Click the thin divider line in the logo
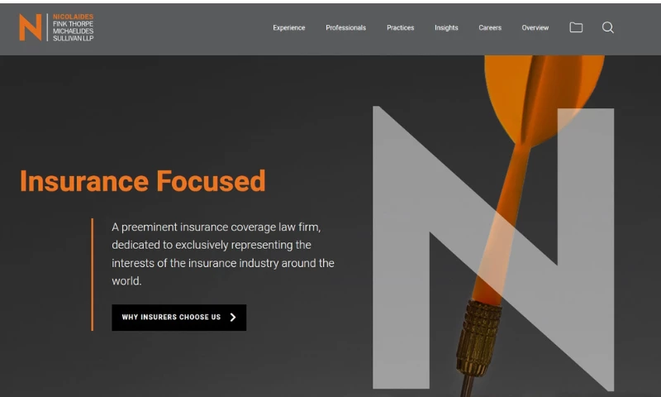 click(x=47, y=27)
